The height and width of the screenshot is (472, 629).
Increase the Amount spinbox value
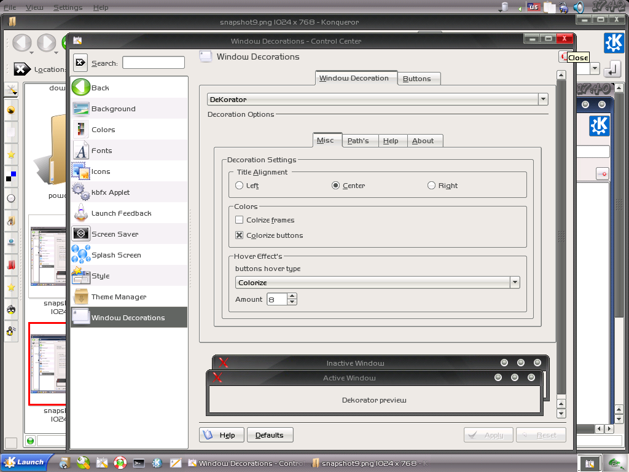(292, 296)
